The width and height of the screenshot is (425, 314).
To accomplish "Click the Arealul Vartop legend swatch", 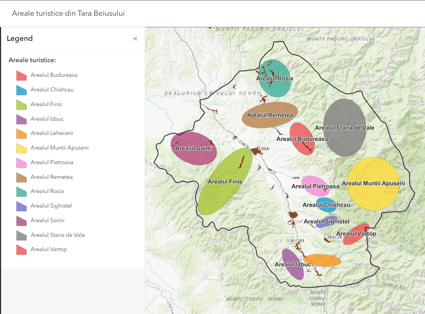I will pyautogui.click(x=21, y=250).
